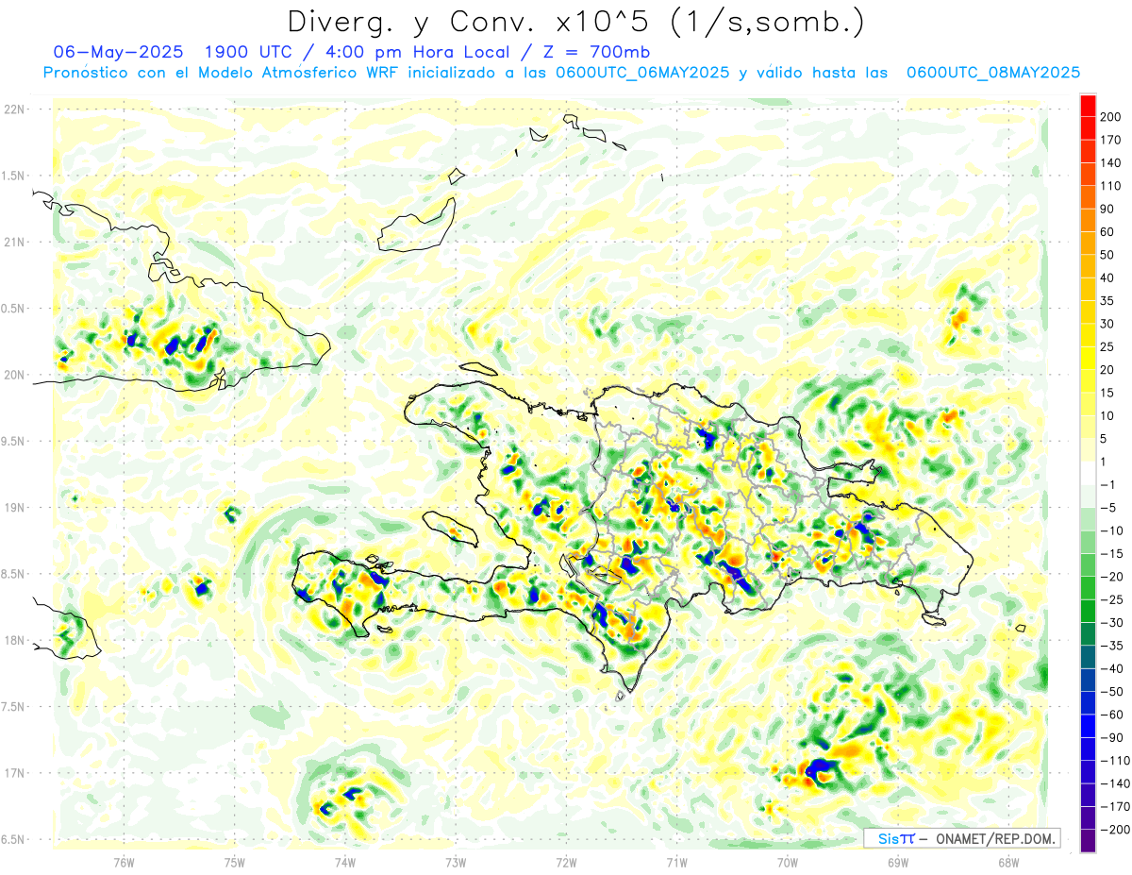Click the '73W' longitude label

(x=456, y=861)
